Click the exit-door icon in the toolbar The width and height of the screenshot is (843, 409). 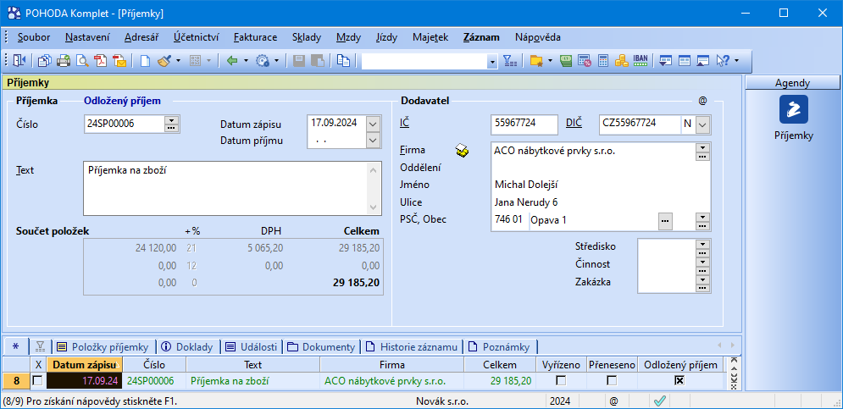(x=19, y=61)
